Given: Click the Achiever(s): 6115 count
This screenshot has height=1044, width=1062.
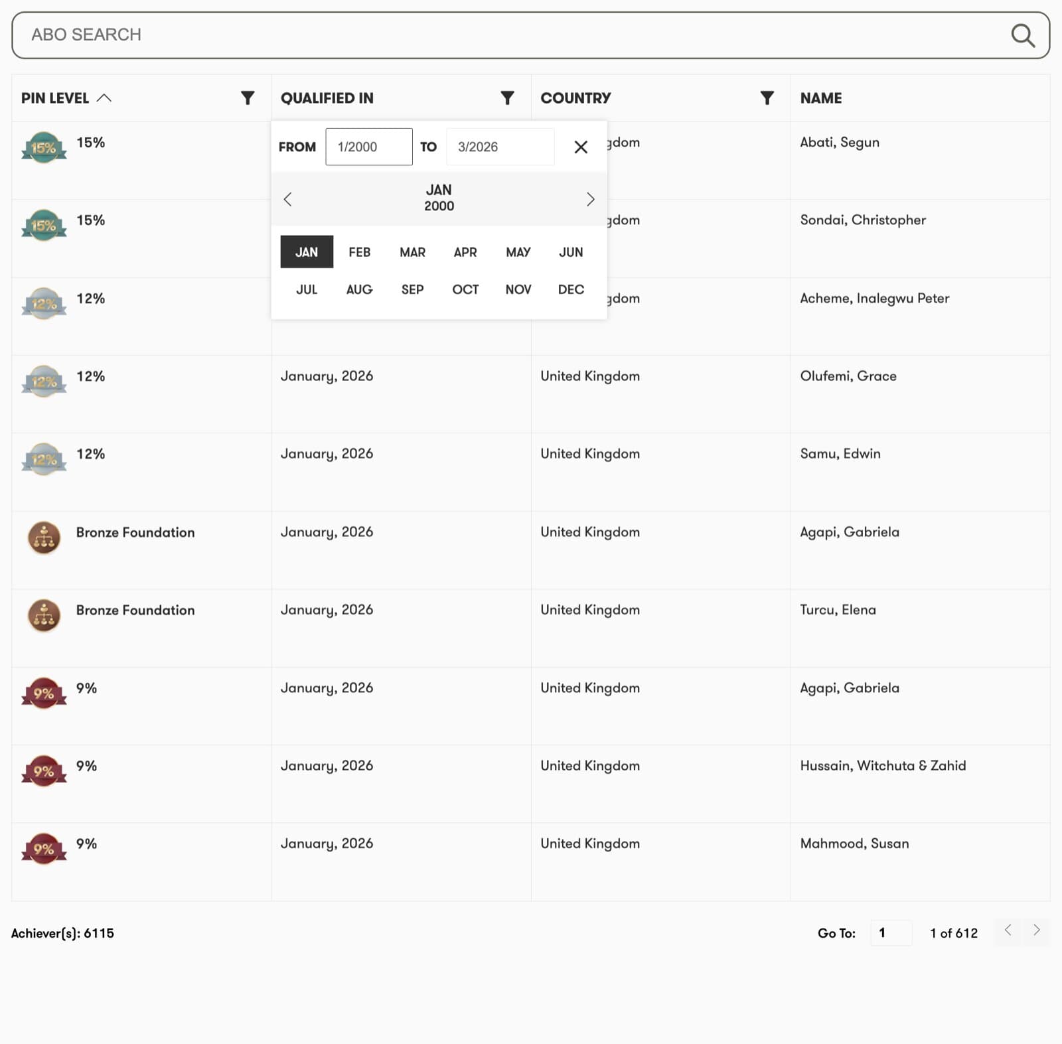Looking at the screenshot, I should point(62,933).
